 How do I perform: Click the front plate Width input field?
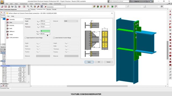pyautogui.click(x=45, y=24)
